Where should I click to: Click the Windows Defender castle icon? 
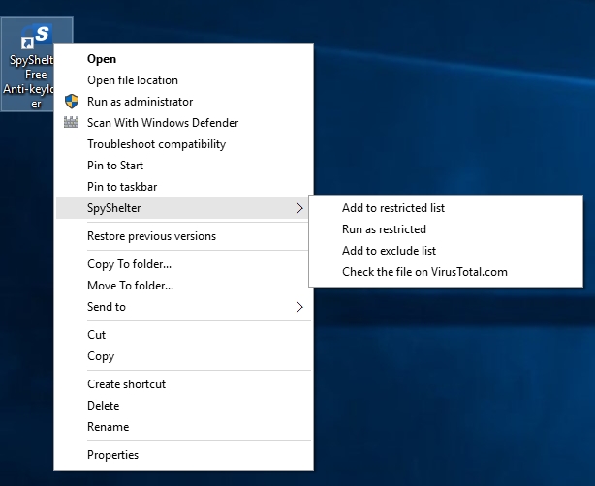pyautogui.click(x=71, y=122)
